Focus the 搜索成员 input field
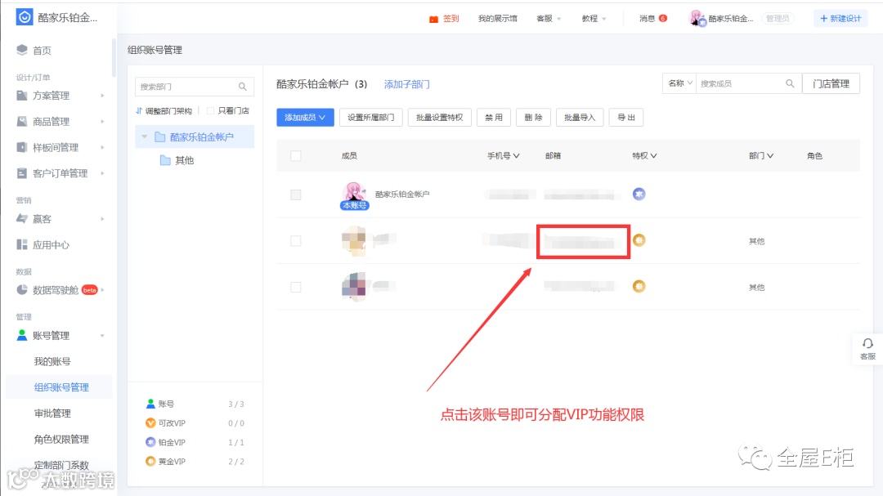The image size is (883, 496). coord(748,83)
